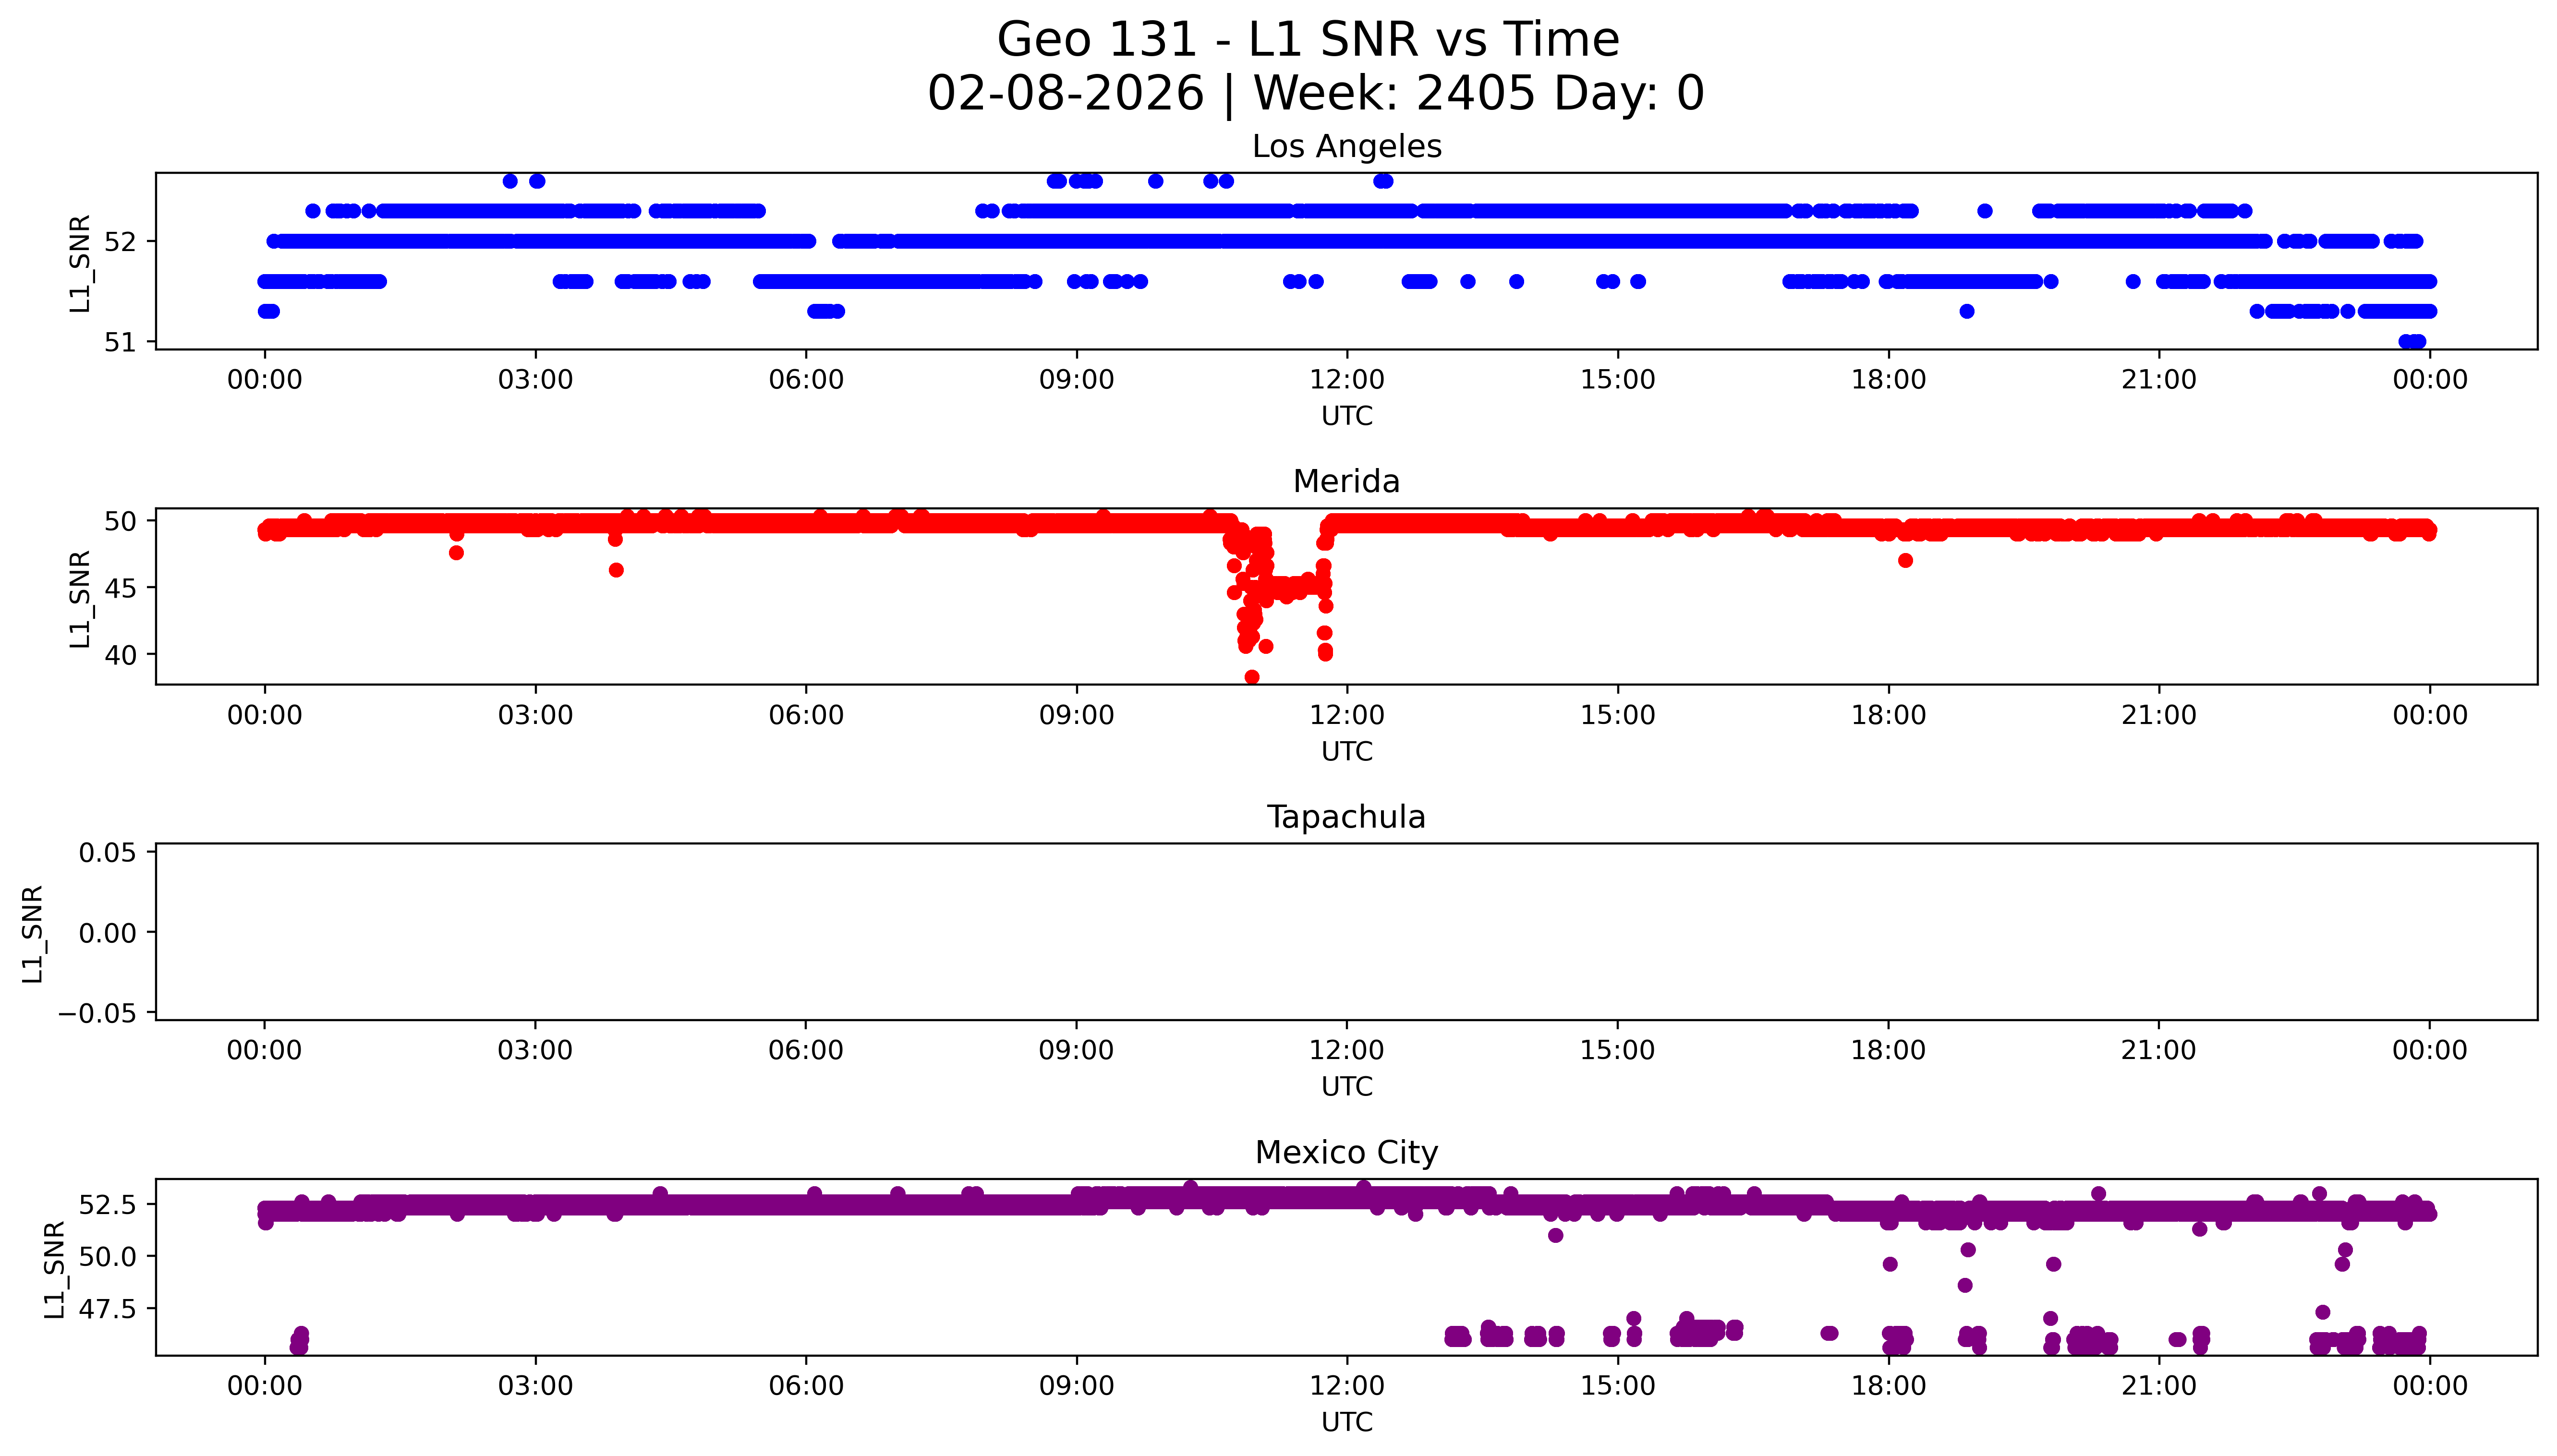Click the 'Los Angeles' subplot title

tap(1346, 147)
